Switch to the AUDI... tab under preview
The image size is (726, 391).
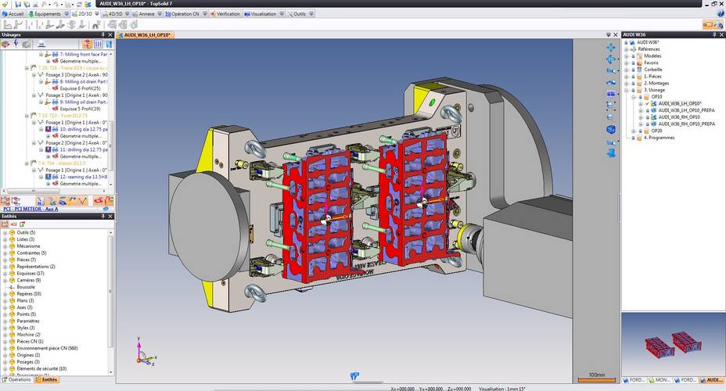tap(712, 380)
